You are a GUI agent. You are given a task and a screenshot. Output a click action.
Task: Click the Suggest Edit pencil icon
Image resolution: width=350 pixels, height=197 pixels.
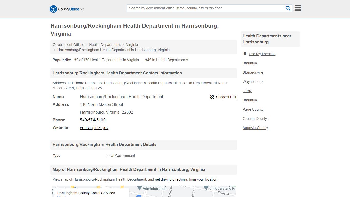(212, 97)
